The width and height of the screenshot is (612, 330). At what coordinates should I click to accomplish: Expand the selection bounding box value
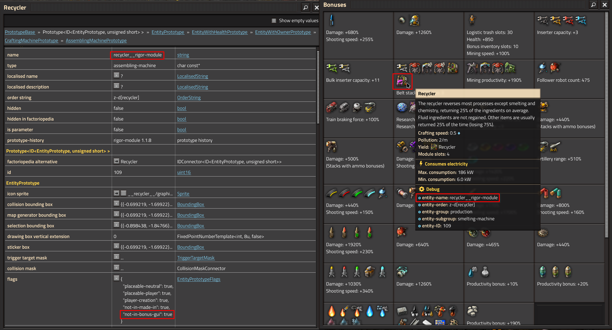click(x=116, y=225)
